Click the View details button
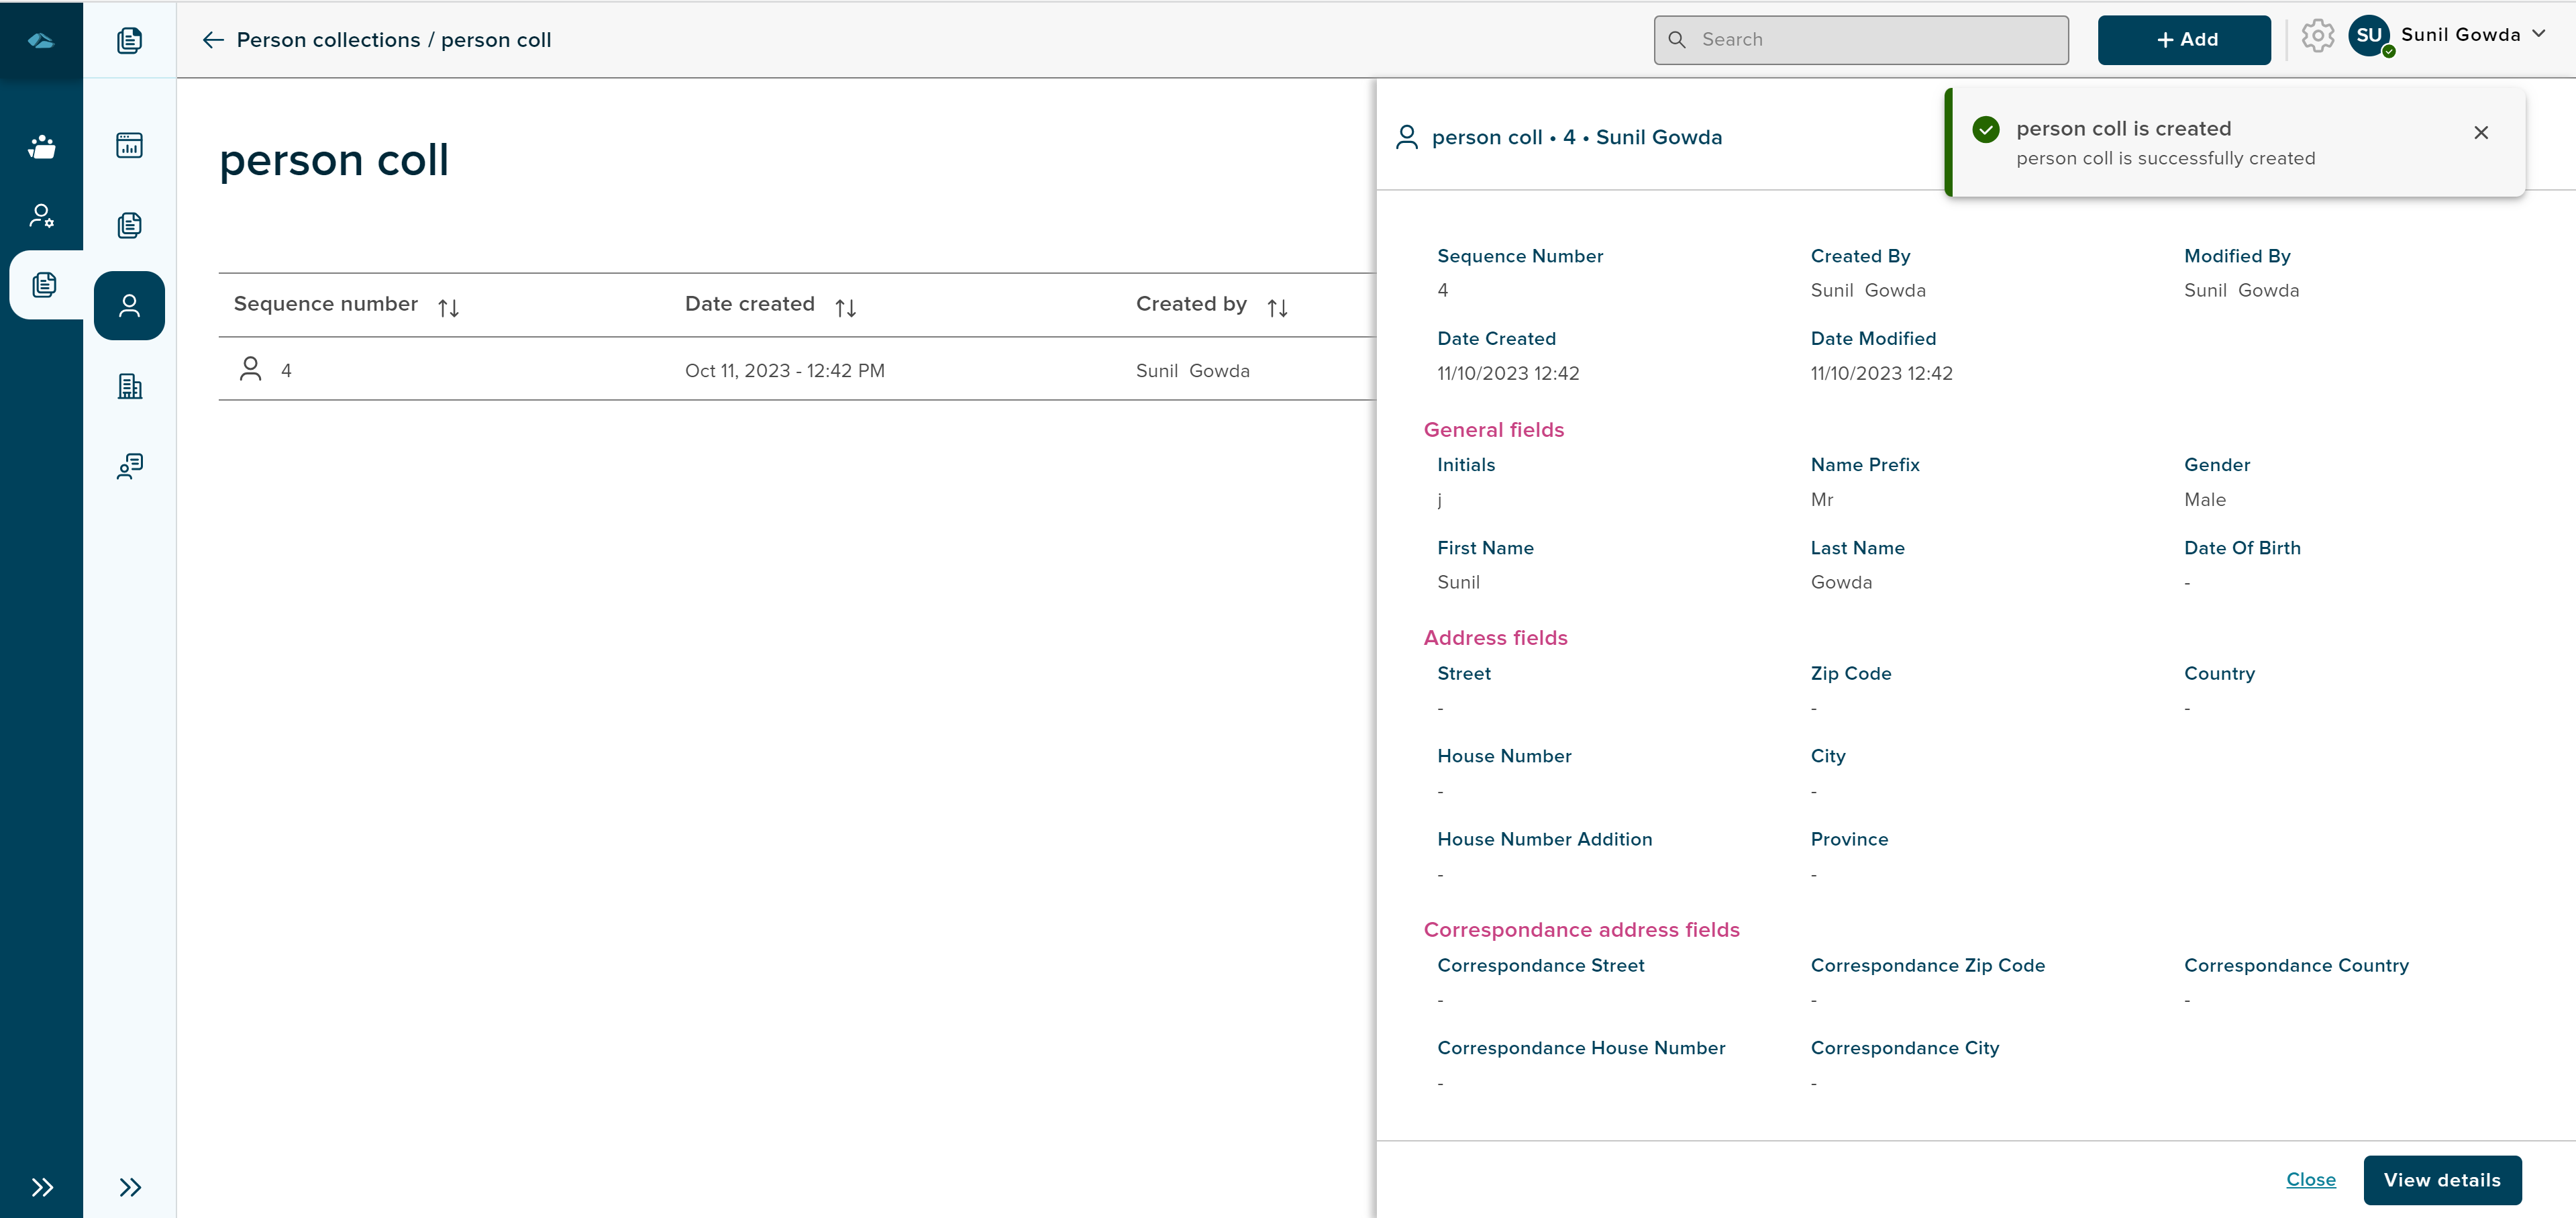Image resolution: width=2576 pixels, height=1218 pixels. (x=2441, y=1180)
